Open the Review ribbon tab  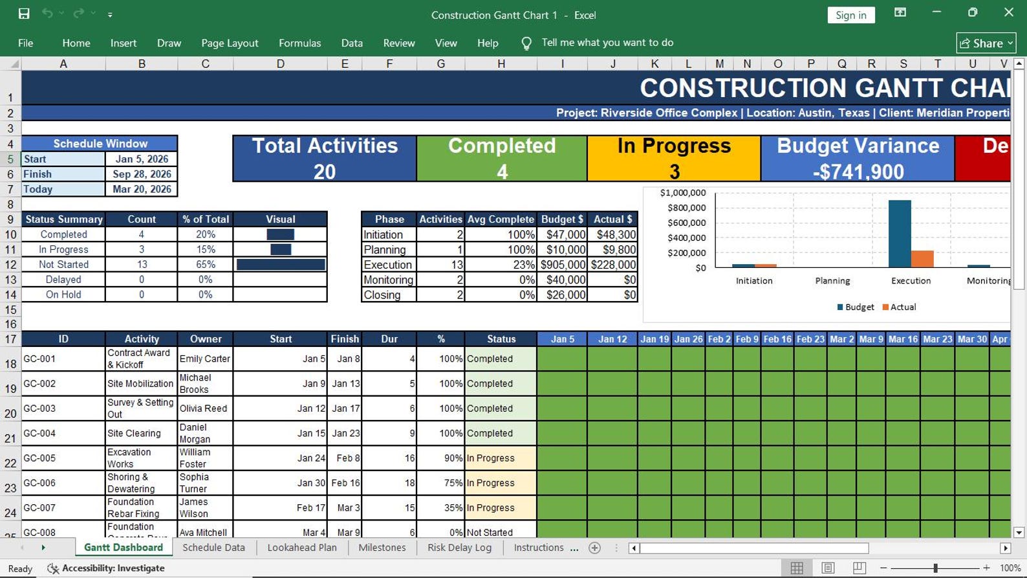click(x=399, y=43)
